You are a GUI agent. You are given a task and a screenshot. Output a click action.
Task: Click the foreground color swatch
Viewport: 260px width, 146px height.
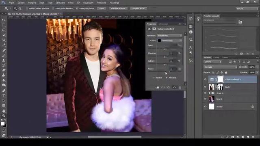point(3,124)
